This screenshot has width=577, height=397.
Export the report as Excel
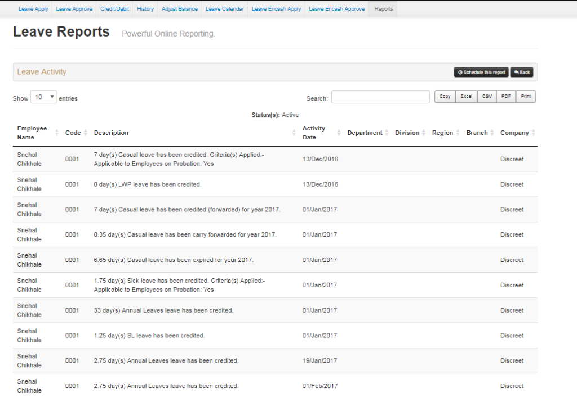(466, 96)
